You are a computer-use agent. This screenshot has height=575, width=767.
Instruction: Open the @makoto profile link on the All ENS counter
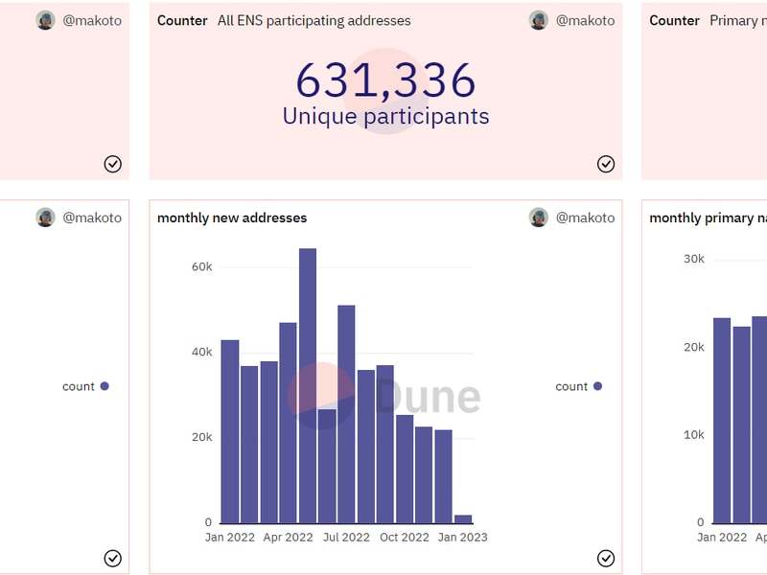tap(585, 20)
